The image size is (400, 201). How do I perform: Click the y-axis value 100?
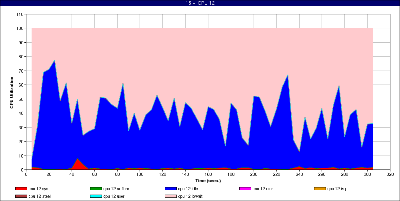pyautogui.click(x=21, y=28)
